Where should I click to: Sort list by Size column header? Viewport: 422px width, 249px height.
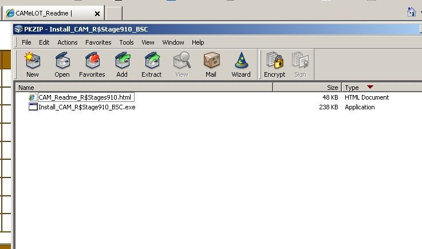pos(307,88)
